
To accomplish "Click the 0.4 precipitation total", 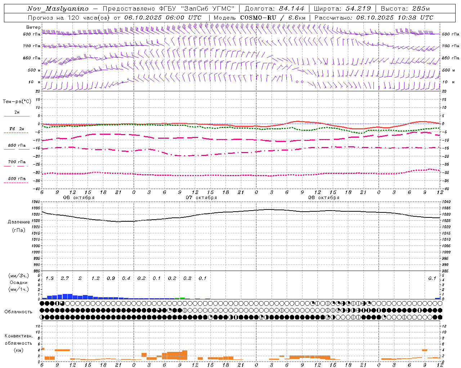I will click(126, 278).
